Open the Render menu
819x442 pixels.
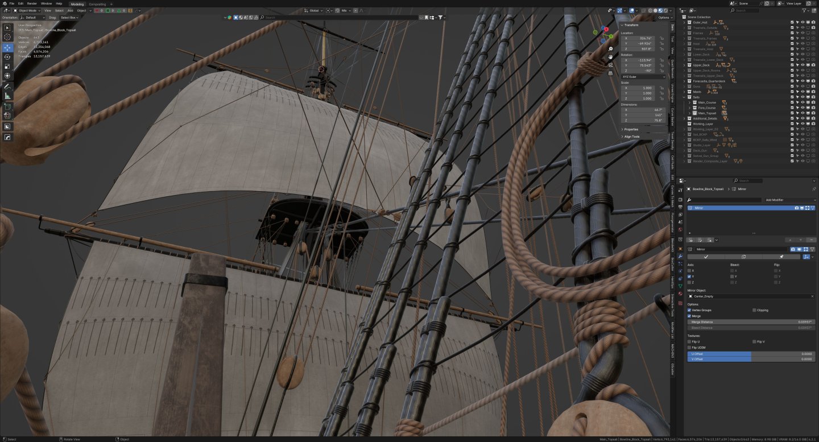[32, 3]
